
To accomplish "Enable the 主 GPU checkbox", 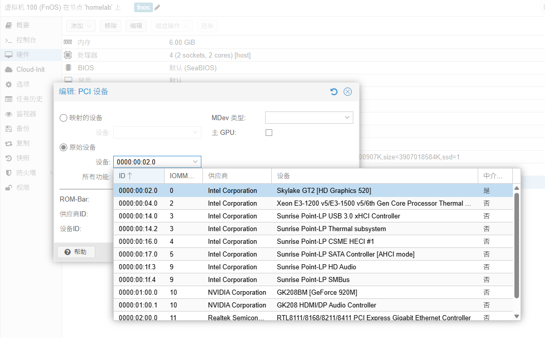I will click(269, 133).
